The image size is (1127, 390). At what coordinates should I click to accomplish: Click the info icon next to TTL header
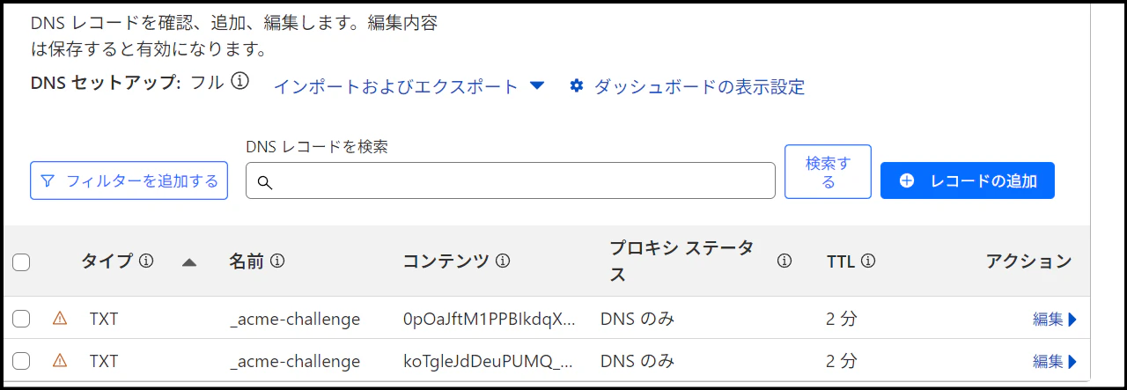click(x=867, y=261)
